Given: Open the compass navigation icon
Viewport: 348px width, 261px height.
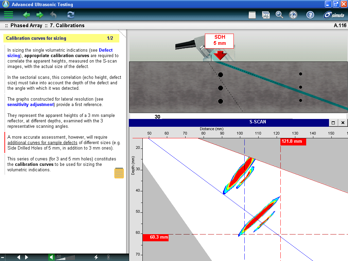Looking at the screenshot, I should (x=293, y=15).
